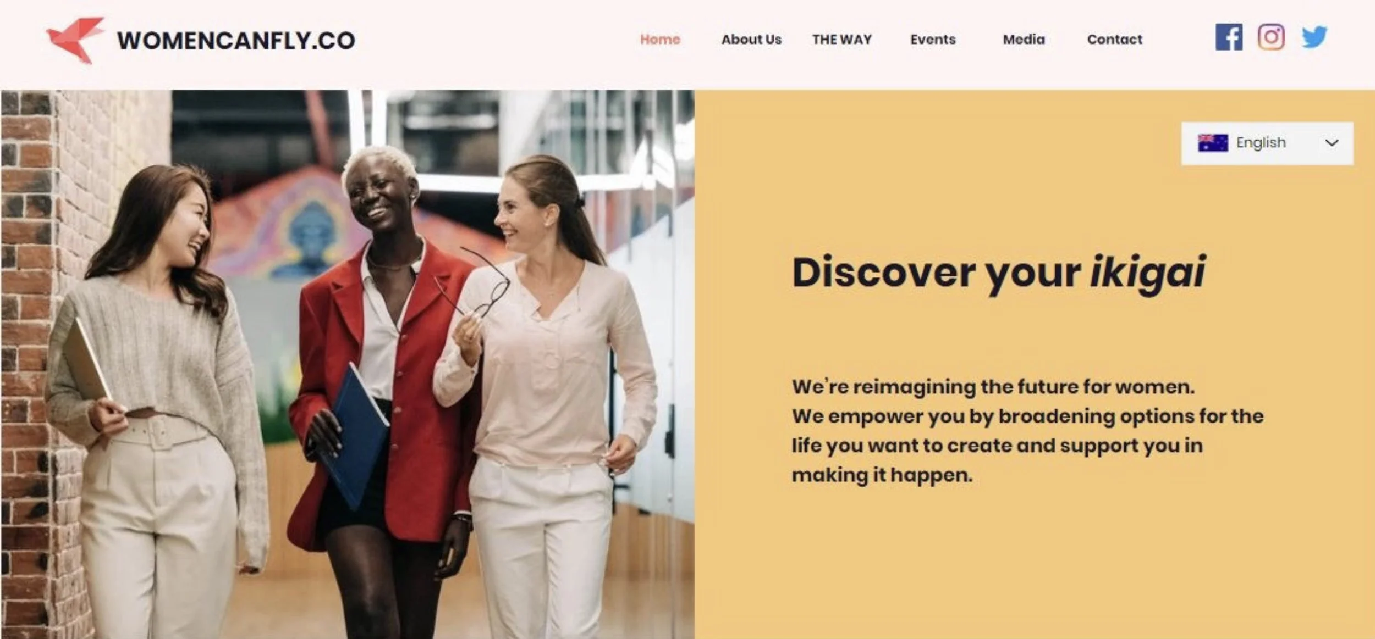Click the red origami bird logo
Screen dimensions: 1375x639
(75, 40)
